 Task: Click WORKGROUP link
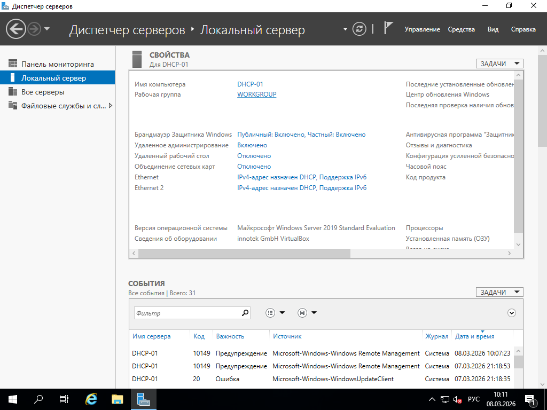pos(257,94)
